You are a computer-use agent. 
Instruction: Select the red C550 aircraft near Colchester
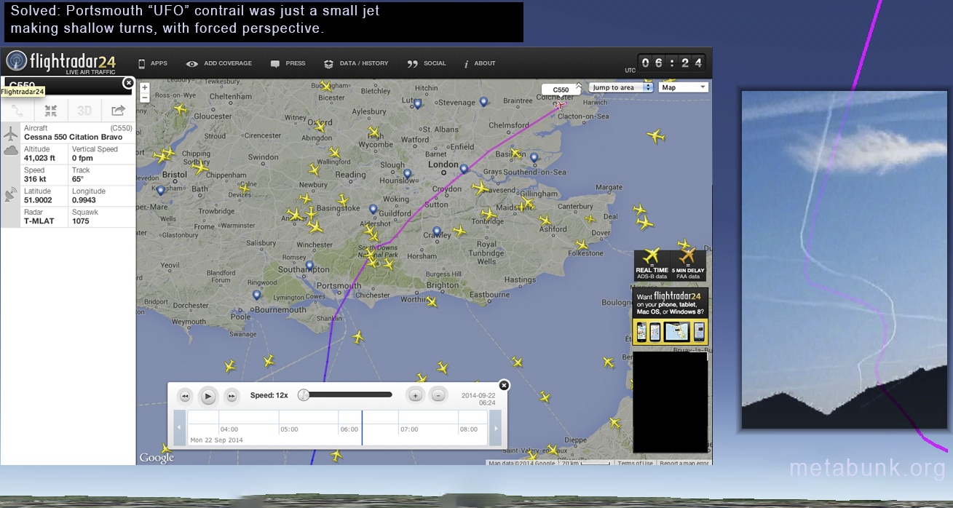[x=560, y=105]
